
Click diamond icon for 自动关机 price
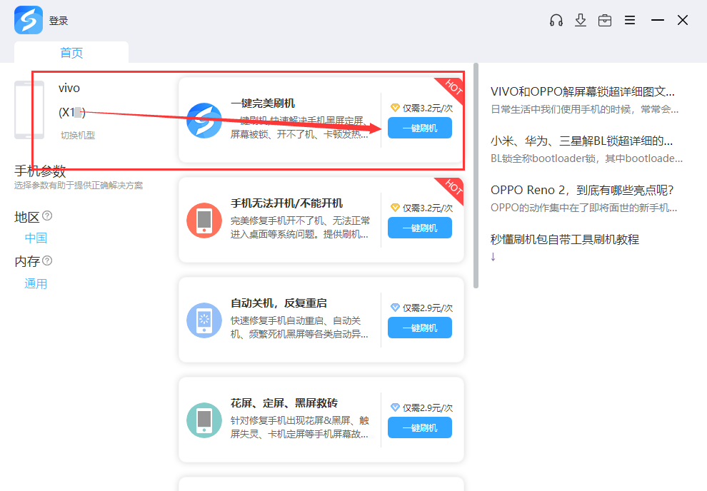coord(395,308)
